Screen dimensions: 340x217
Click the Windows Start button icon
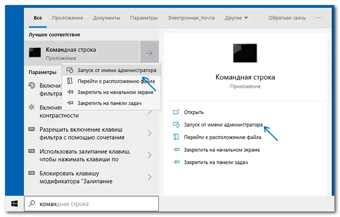click(x=14, y=203)
